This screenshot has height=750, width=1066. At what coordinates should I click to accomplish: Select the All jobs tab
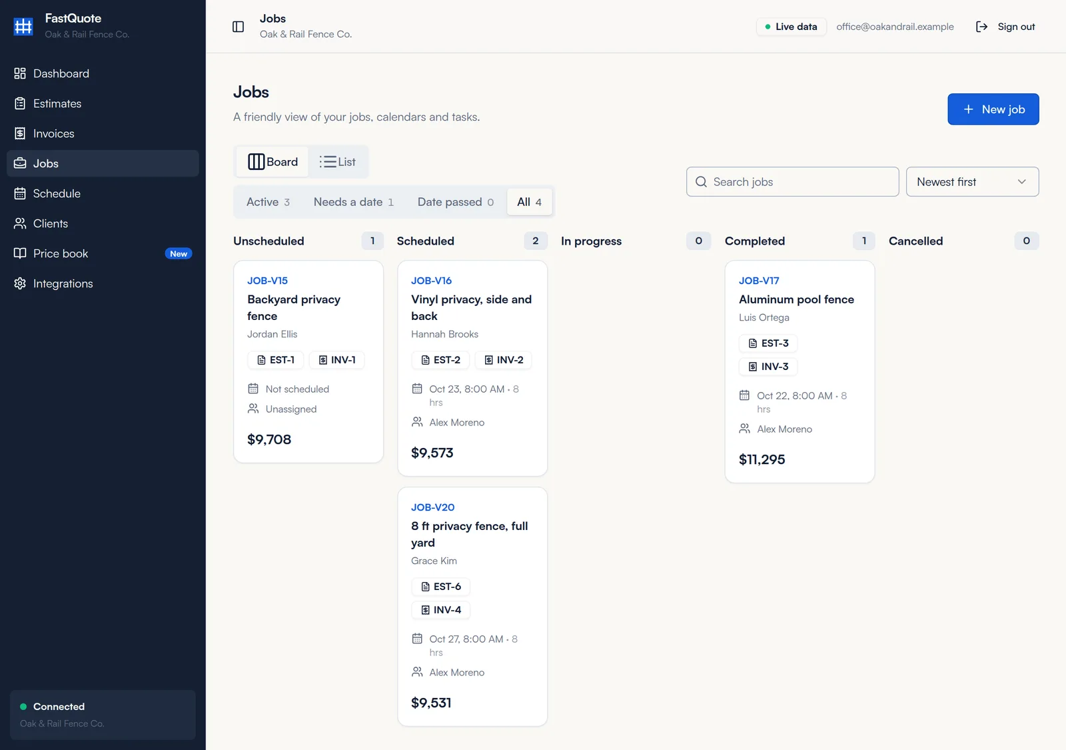coord(530,202)
